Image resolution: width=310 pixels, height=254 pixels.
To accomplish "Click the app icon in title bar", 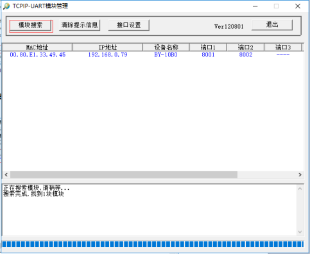I will pos(6,6).
